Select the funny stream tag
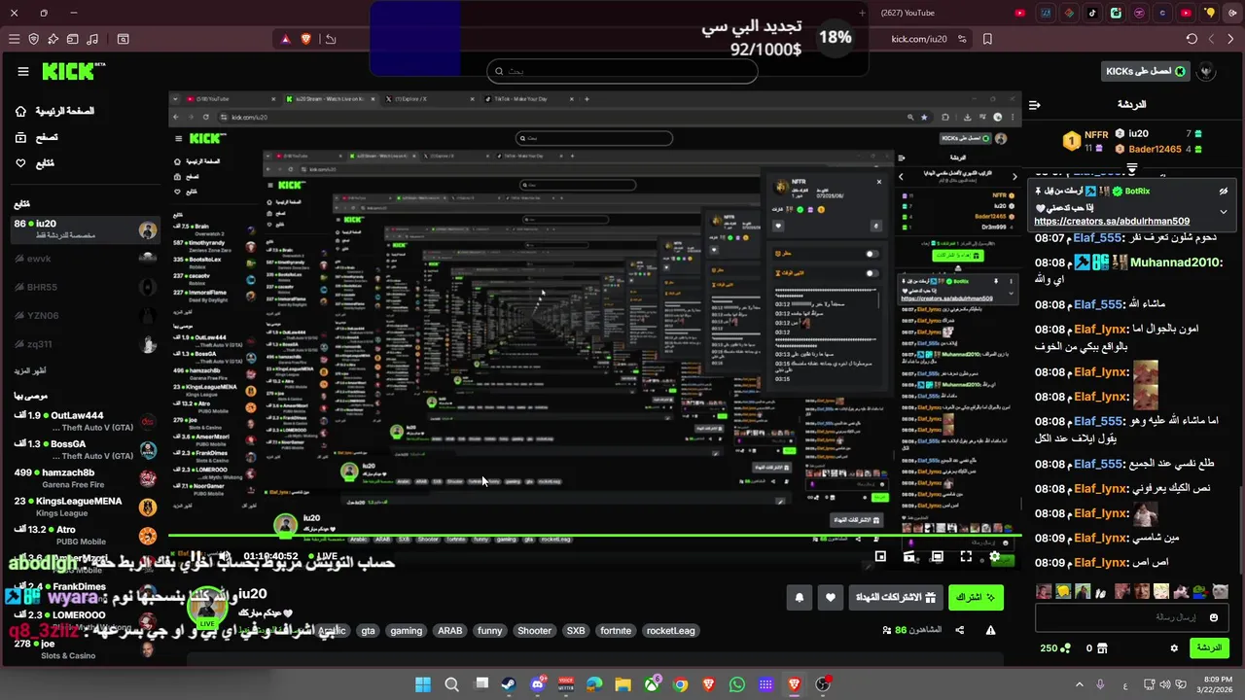This screenshot has width=1245, height=700. click(x=490, y=630)
